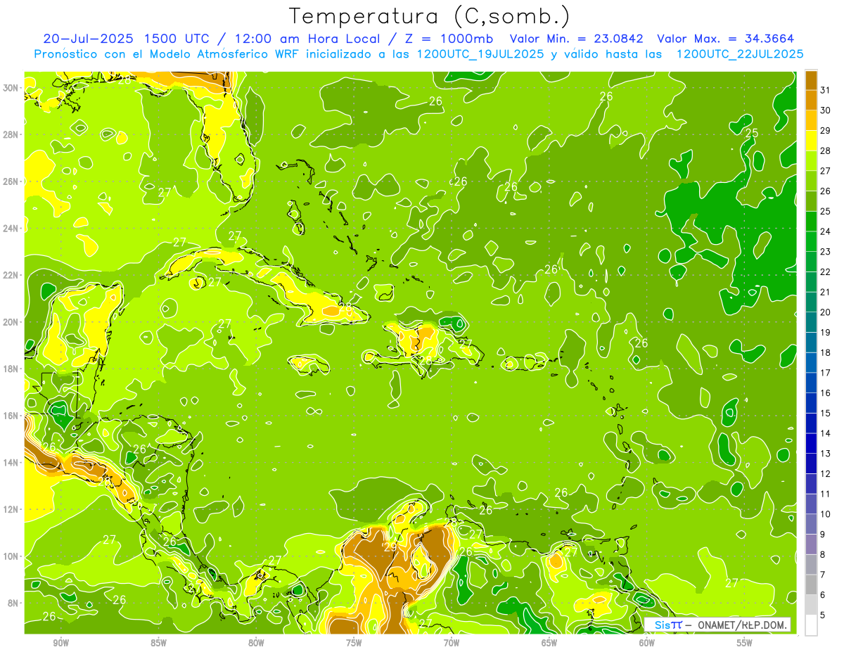Click color scale value 20
This screenshot has height=652, width=844.
point(825,312)
